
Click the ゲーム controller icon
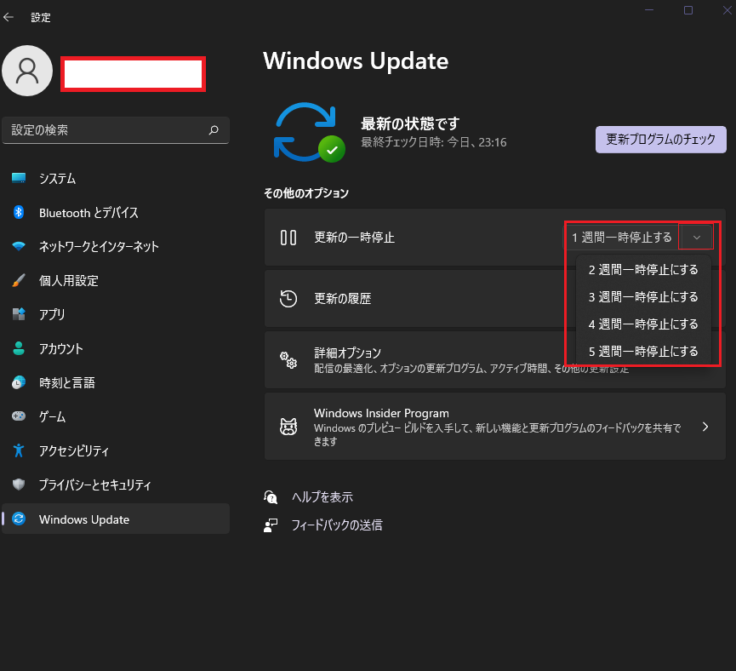pos(19,416)
